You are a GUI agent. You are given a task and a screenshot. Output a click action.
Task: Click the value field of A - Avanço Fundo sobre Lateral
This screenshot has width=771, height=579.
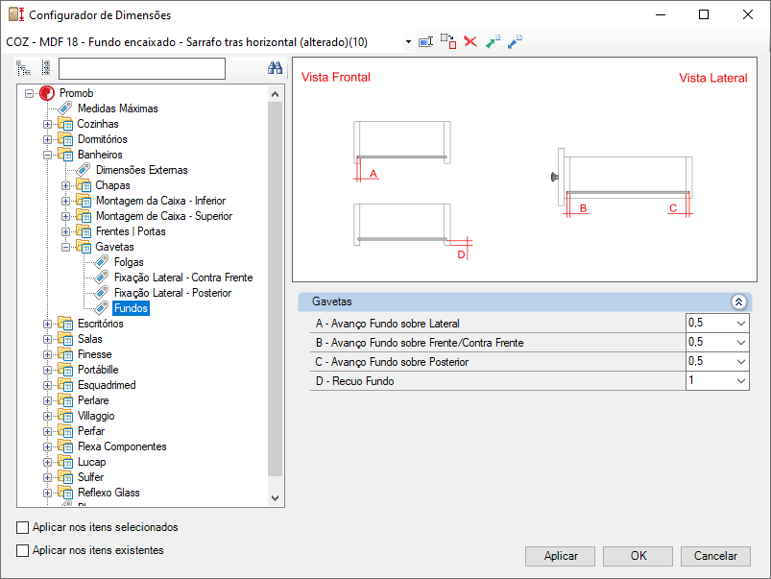711,324
